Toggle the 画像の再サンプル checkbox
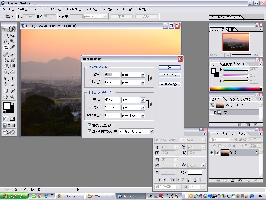 pos(90,131)
